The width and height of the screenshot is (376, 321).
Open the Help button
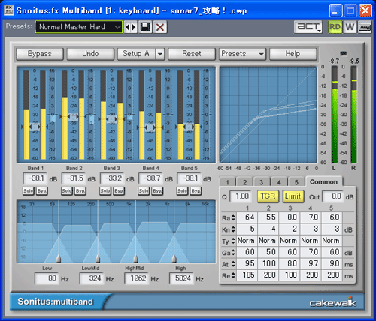coord(293,54)
